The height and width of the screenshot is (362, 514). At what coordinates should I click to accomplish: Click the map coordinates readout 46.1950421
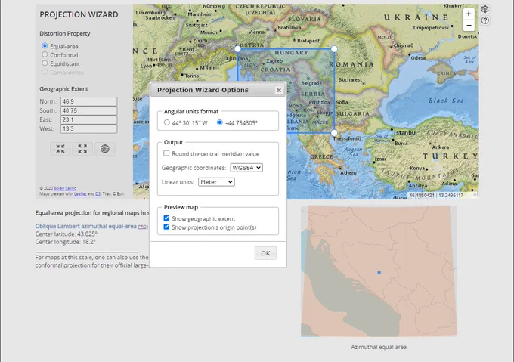coord(436,195)
